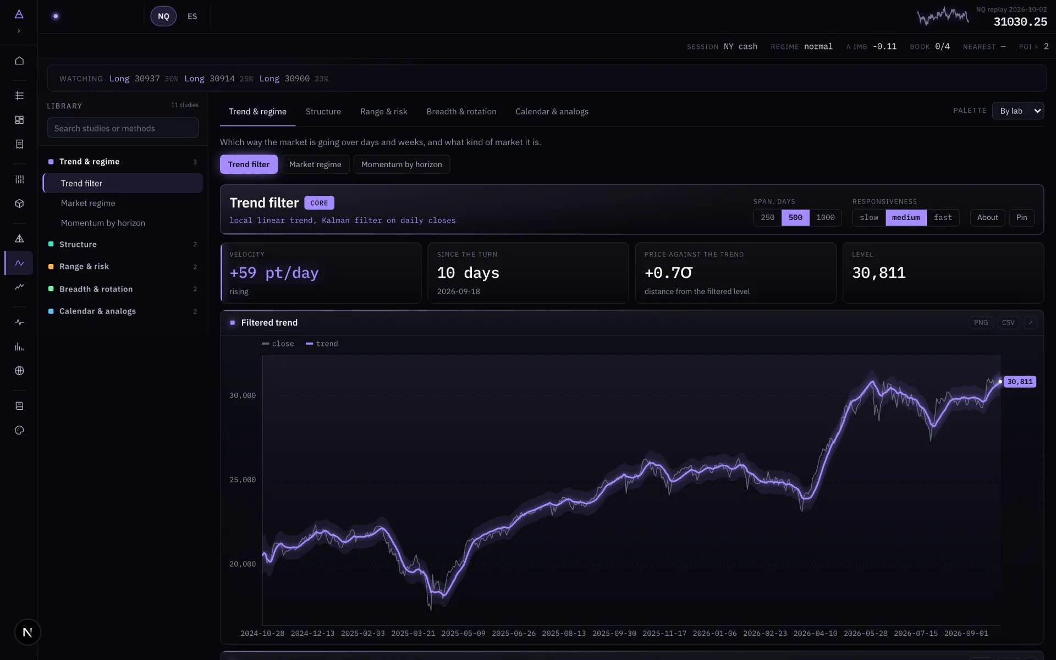This screenshot has width=1056, height=660.
Task: Click the vertical sliders sidebar icon
Action: (x=19, y=179)
